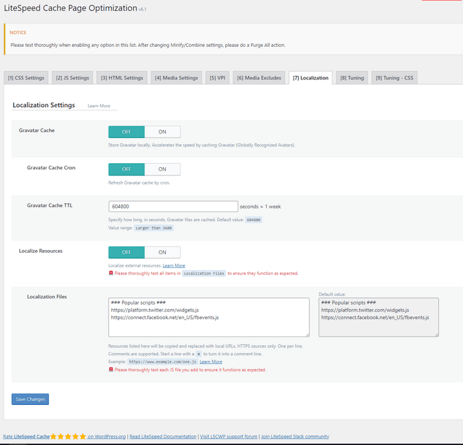This screenshot has width=463, height=445.
Task: Go to the HTML Settings tab
Action: [x=121, y=78]
